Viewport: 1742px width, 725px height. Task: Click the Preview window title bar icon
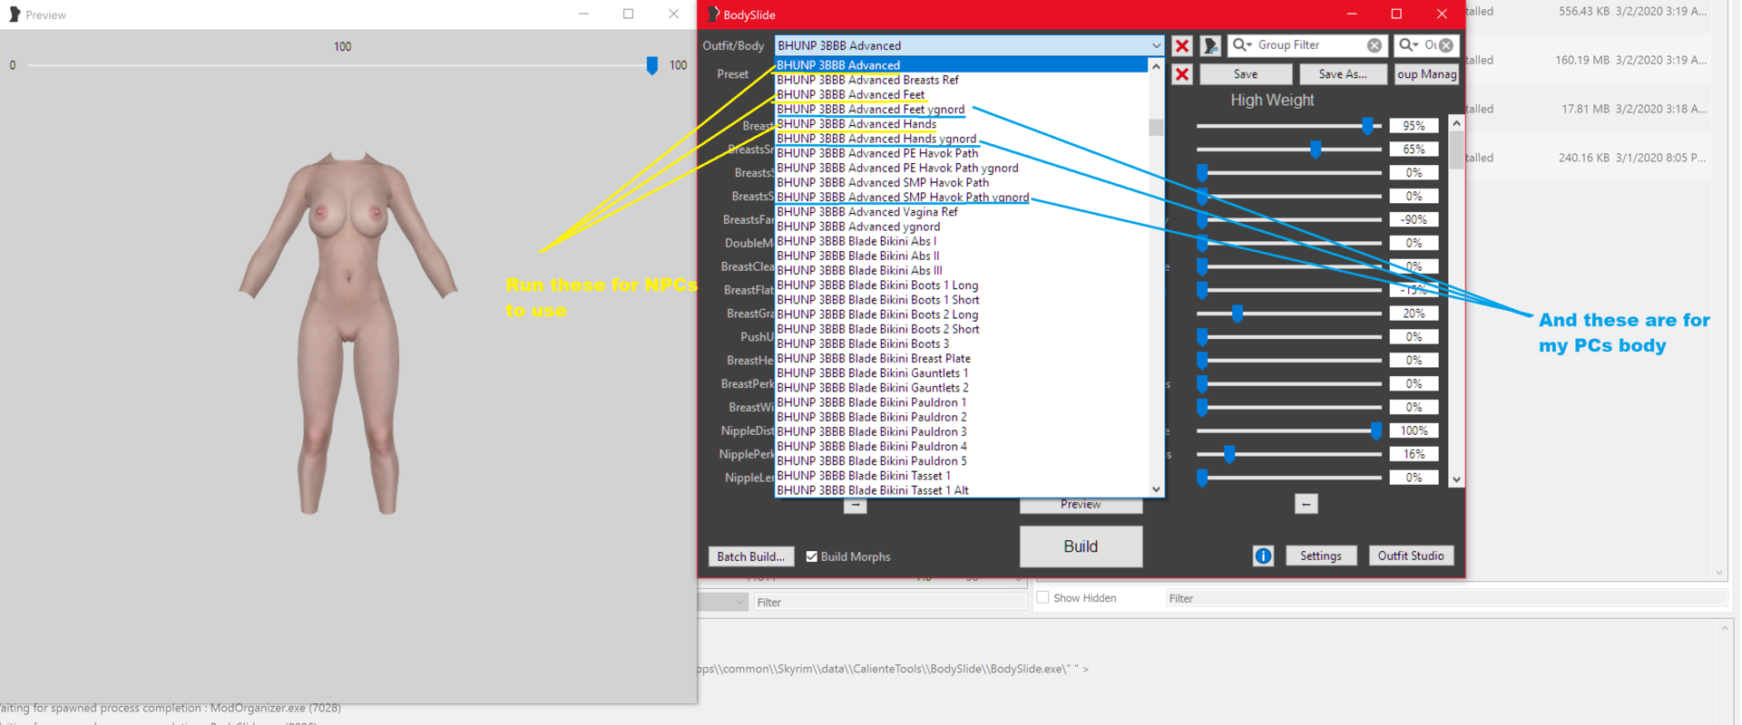click(14, 14)
